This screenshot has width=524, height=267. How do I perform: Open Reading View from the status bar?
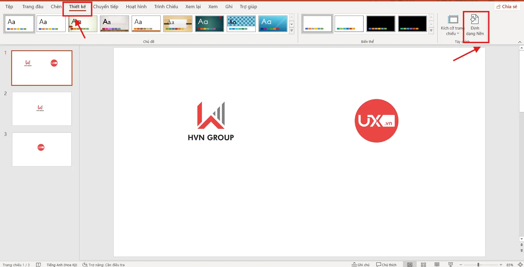click(x=436, y=264)
